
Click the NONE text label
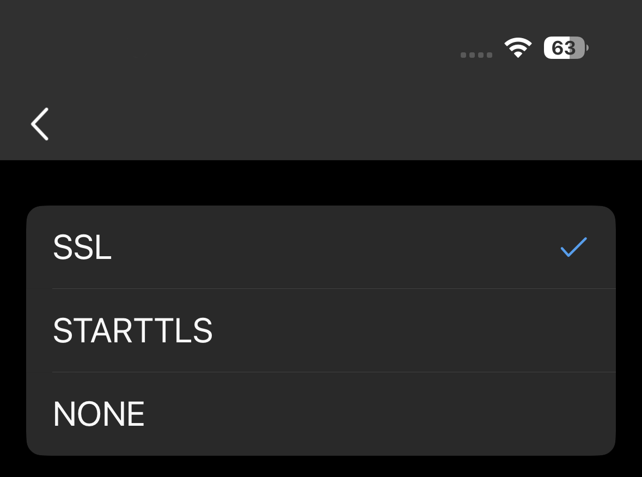point(99,414)
